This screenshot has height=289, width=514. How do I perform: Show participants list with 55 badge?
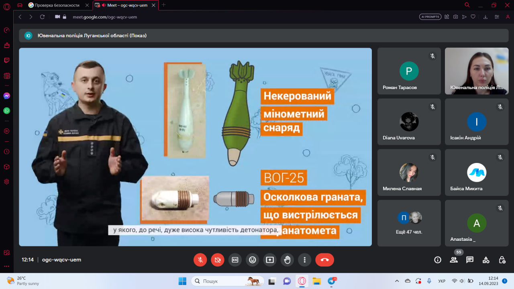pyautogui.click(x=454, y=260)
